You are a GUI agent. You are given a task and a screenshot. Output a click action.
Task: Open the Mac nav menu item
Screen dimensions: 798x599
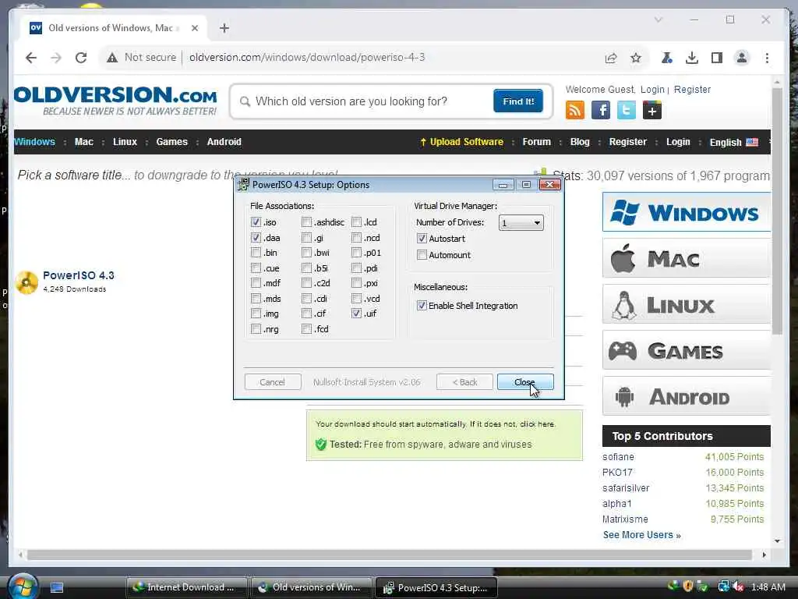pyautogui.click(x=84, y=142)
